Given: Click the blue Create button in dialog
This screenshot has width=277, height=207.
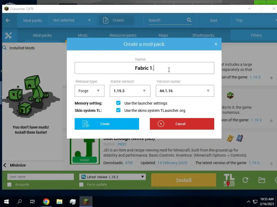Looking at the screenshot, I should pyautogui.click(x=107, y=124).
